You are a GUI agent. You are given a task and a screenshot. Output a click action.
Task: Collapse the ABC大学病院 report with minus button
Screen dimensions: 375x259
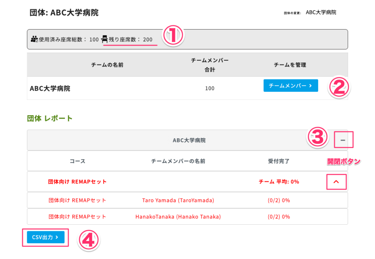[343, 140]
